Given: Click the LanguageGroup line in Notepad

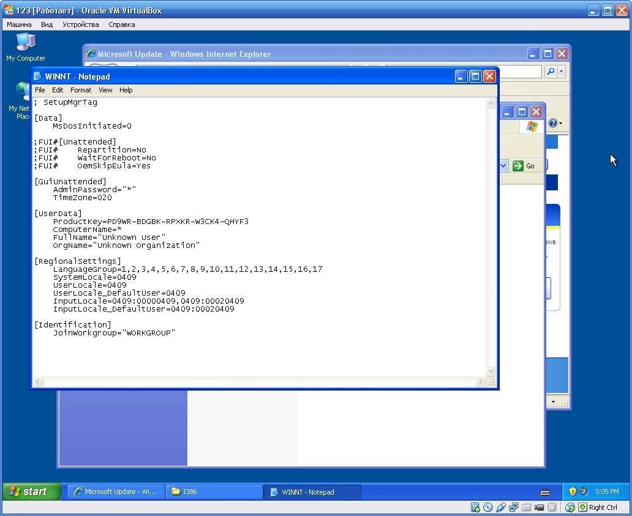Looking at the screenshot, I should pos(188,269).
